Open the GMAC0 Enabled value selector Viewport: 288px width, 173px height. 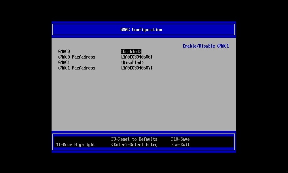pyautogui.click(x=131, y=51)
